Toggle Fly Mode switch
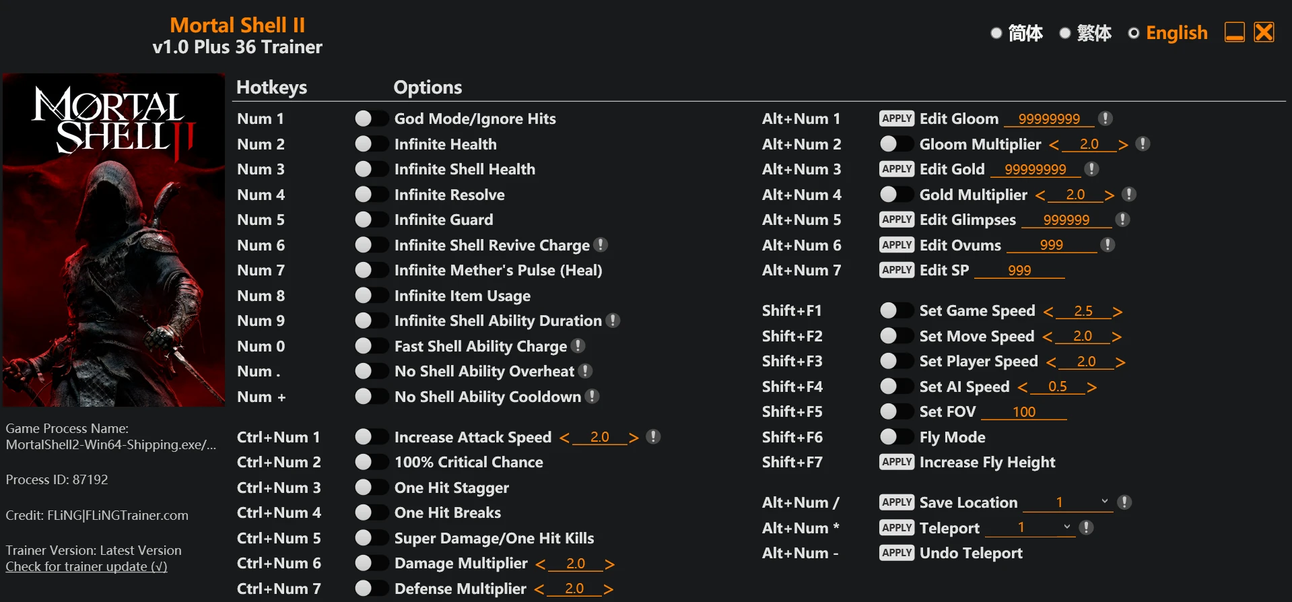 (x=896, y=436)
